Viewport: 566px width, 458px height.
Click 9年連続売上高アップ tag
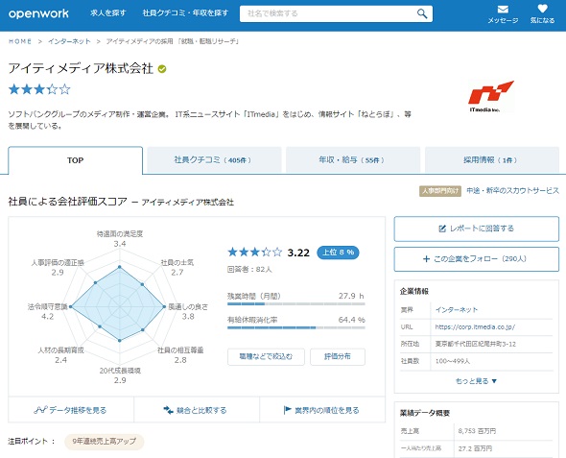point(105,442)
